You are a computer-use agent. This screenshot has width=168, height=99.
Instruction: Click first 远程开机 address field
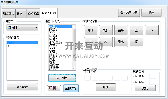pos(87,78)
